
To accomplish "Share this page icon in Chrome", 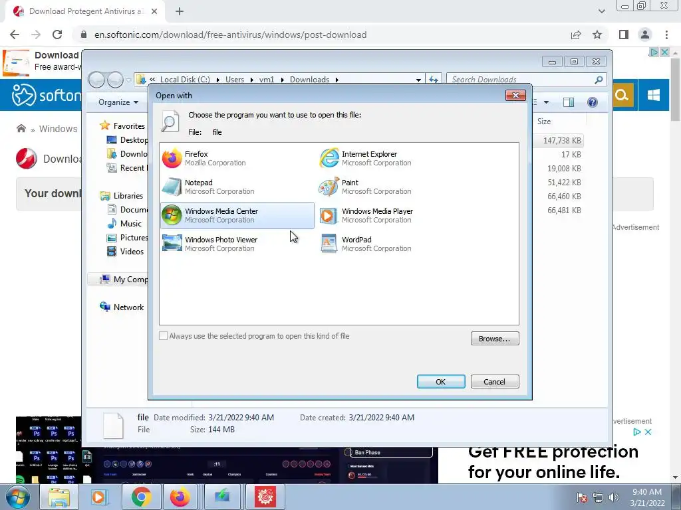I will (x=576, y=35).
